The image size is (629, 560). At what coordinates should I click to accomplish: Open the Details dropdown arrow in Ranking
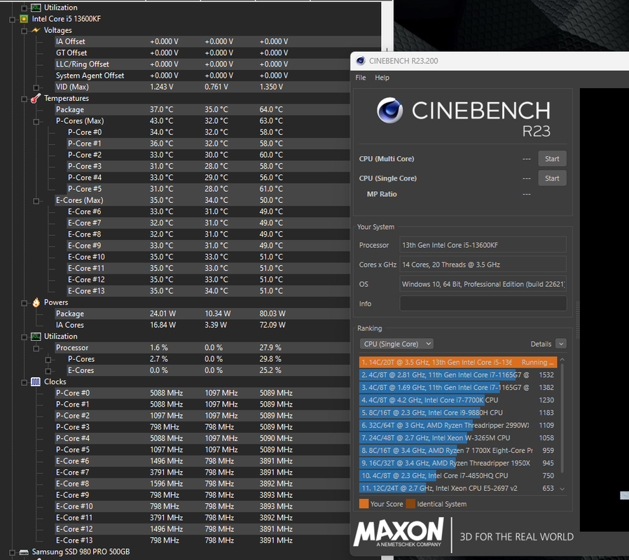561,344
